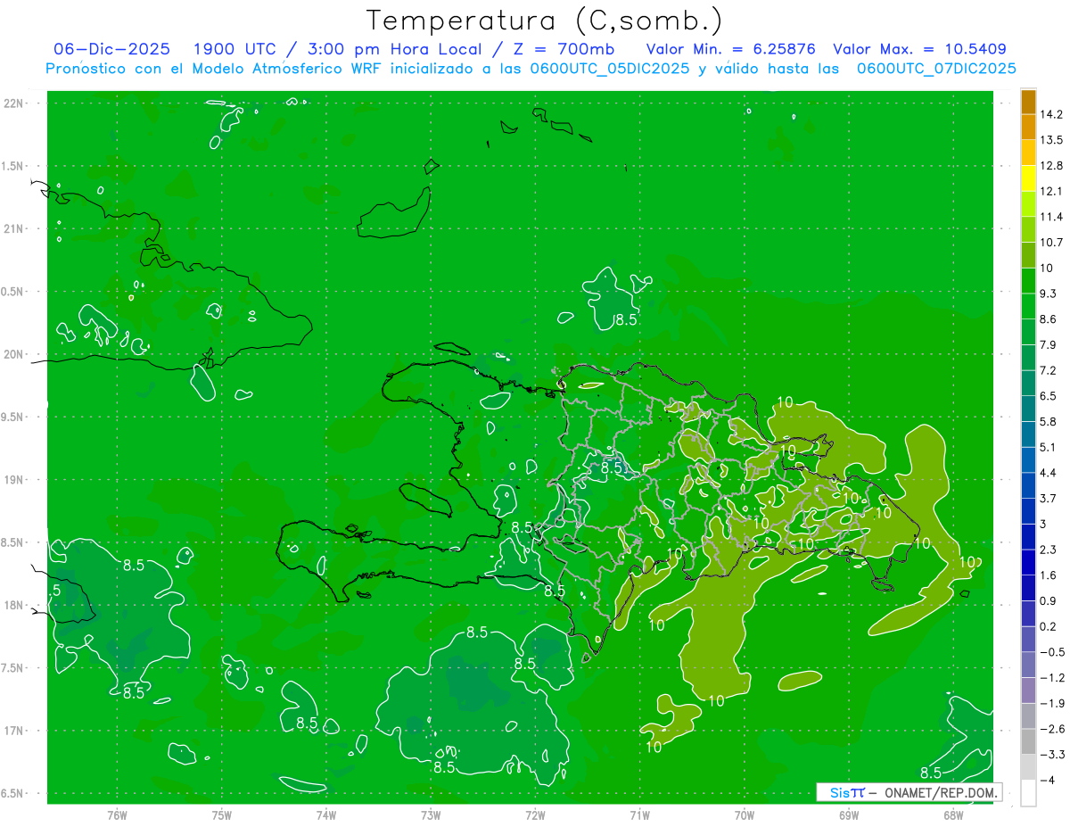Click the colorbar label "12.1"
This screenshot has height=827, width=1070.
click(1051, 191)
